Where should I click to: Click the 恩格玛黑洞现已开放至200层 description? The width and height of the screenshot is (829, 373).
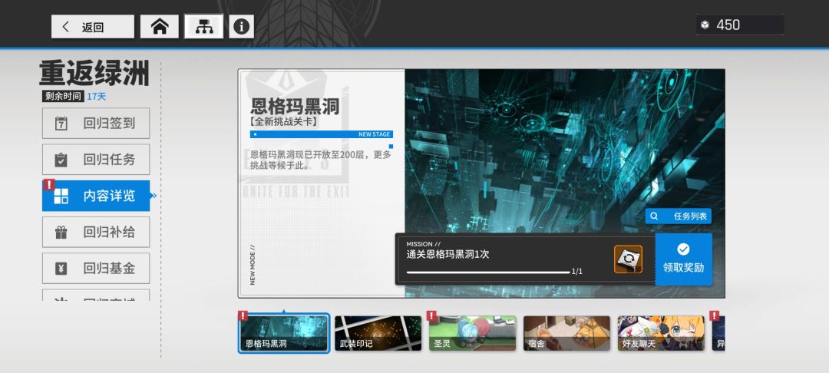coord(321,160)
